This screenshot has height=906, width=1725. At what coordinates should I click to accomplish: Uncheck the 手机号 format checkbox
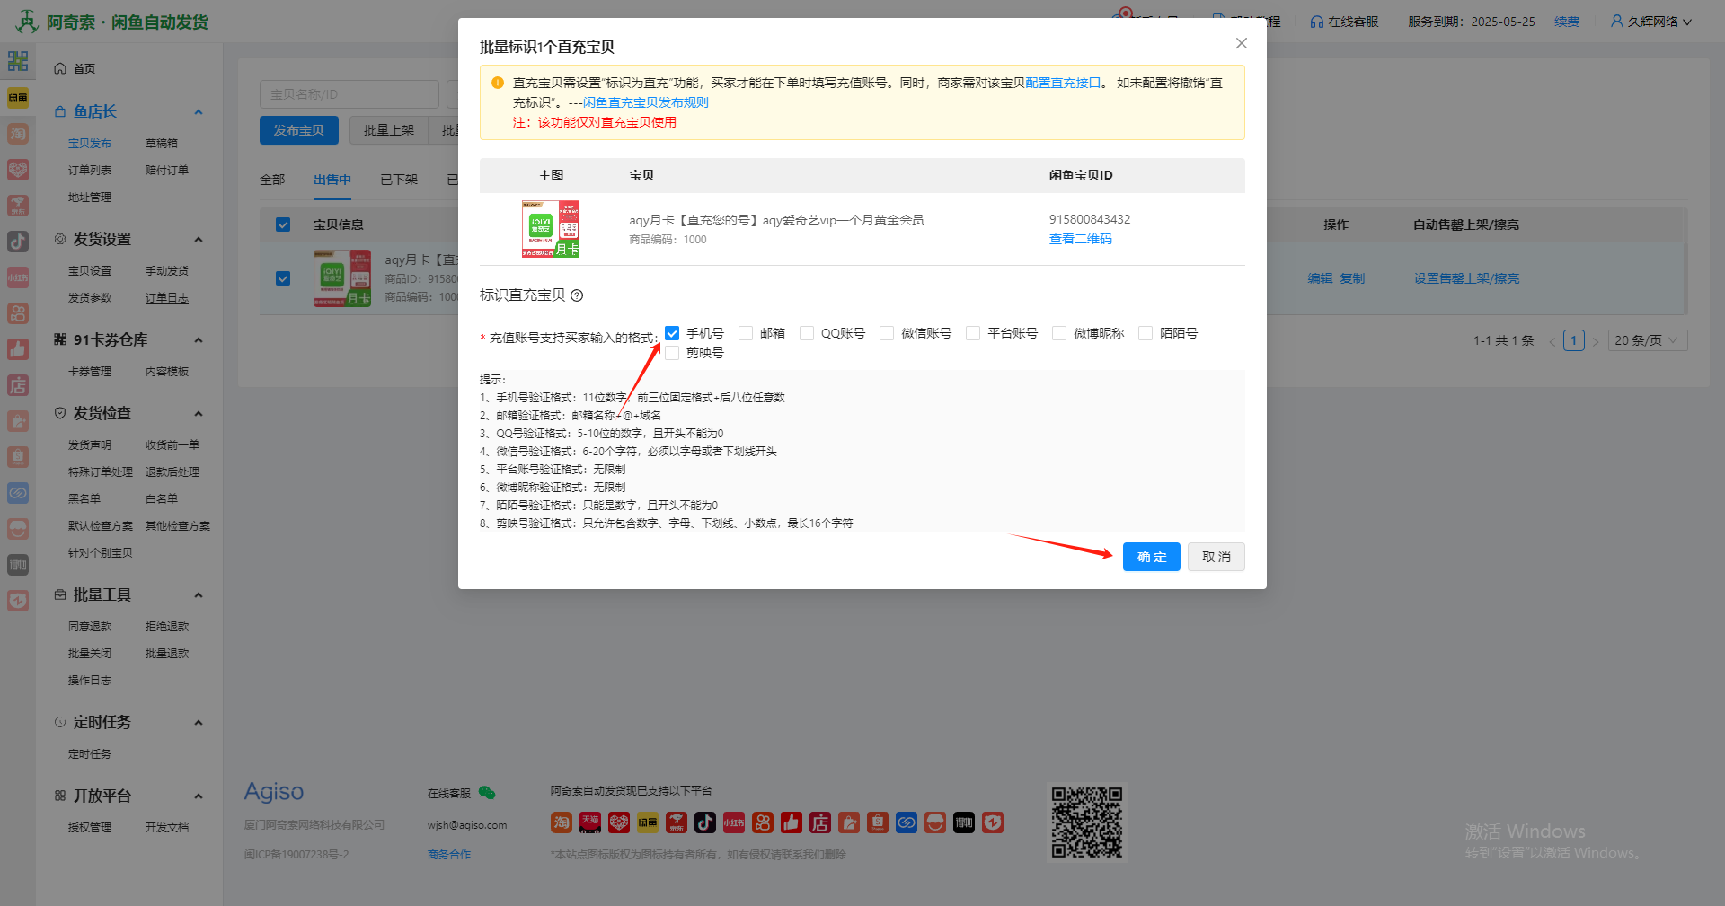[672, 333]
